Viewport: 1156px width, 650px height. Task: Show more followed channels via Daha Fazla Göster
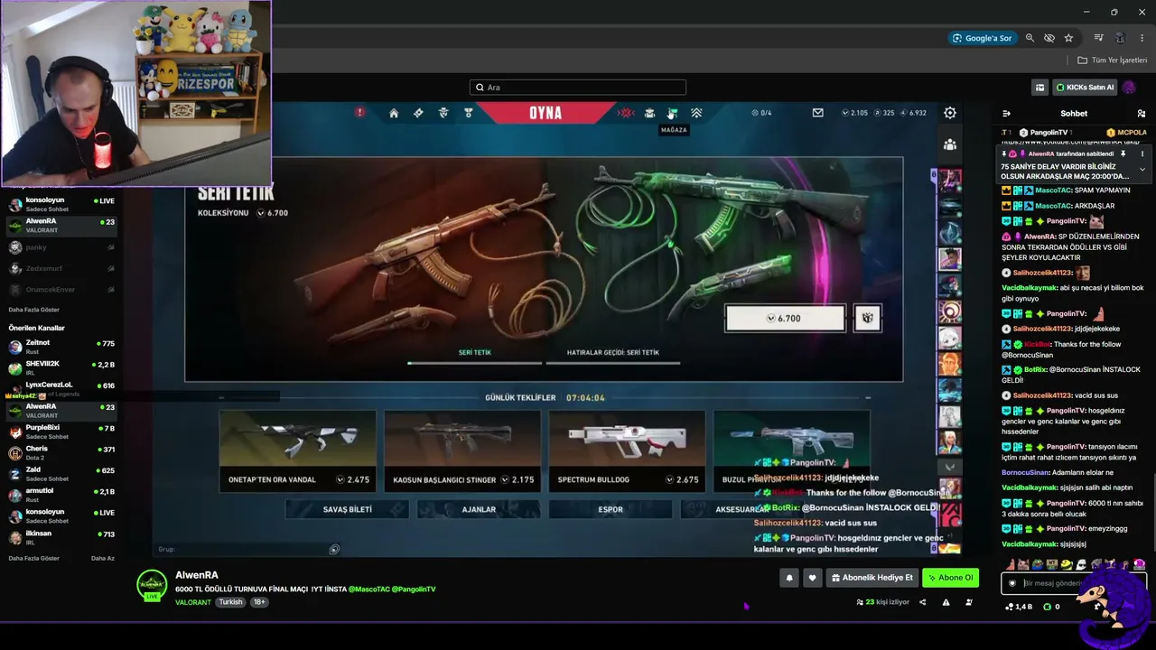(x=34, y=310)
